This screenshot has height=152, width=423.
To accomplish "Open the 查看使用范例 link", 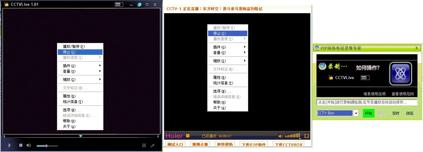I will tap(402, 94).
